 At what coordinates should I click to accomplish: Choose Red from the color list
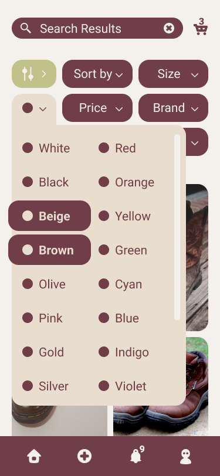click(117, 148)
